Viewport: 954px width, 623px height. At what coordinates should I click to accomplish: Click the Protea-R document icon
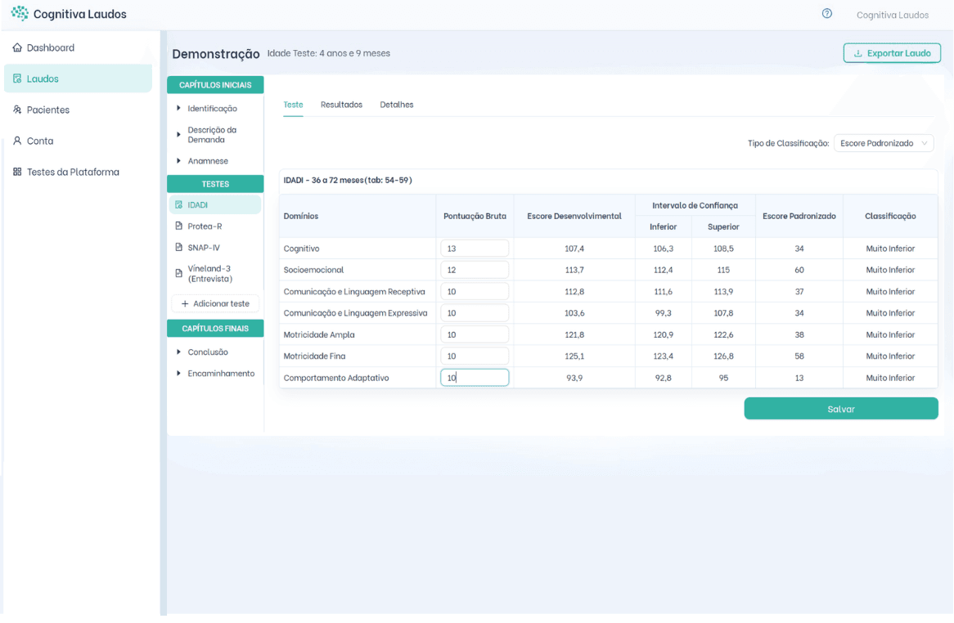click(x=179, y=226)
